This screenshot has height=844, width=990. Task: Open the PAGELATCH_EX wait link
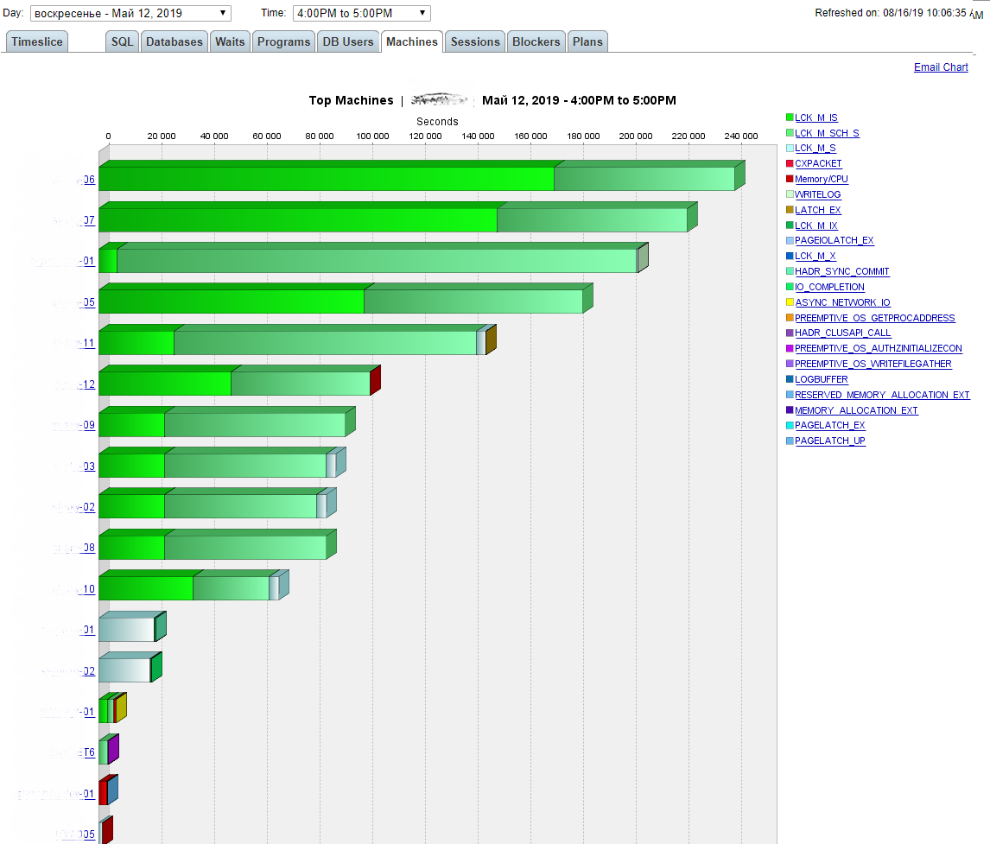[830, 426]
